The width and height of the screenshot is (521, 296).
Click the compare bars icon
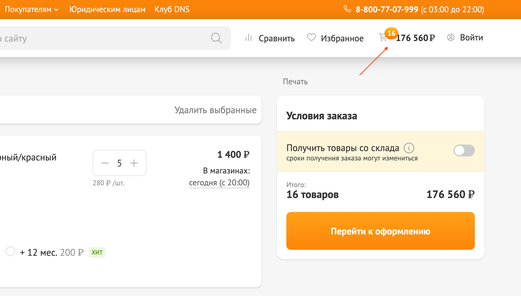click(249, 38)
